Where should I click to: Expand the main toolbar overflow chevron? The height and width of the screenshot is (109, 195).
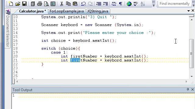(154, 4)
